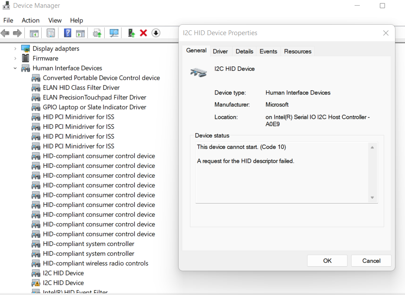Click the red Uninstall device icon
405x295 pixels.
click(143, 33)
